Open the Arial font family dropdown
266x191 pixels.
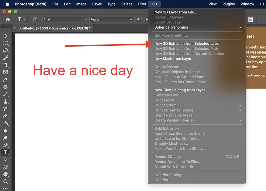point(64,19)
